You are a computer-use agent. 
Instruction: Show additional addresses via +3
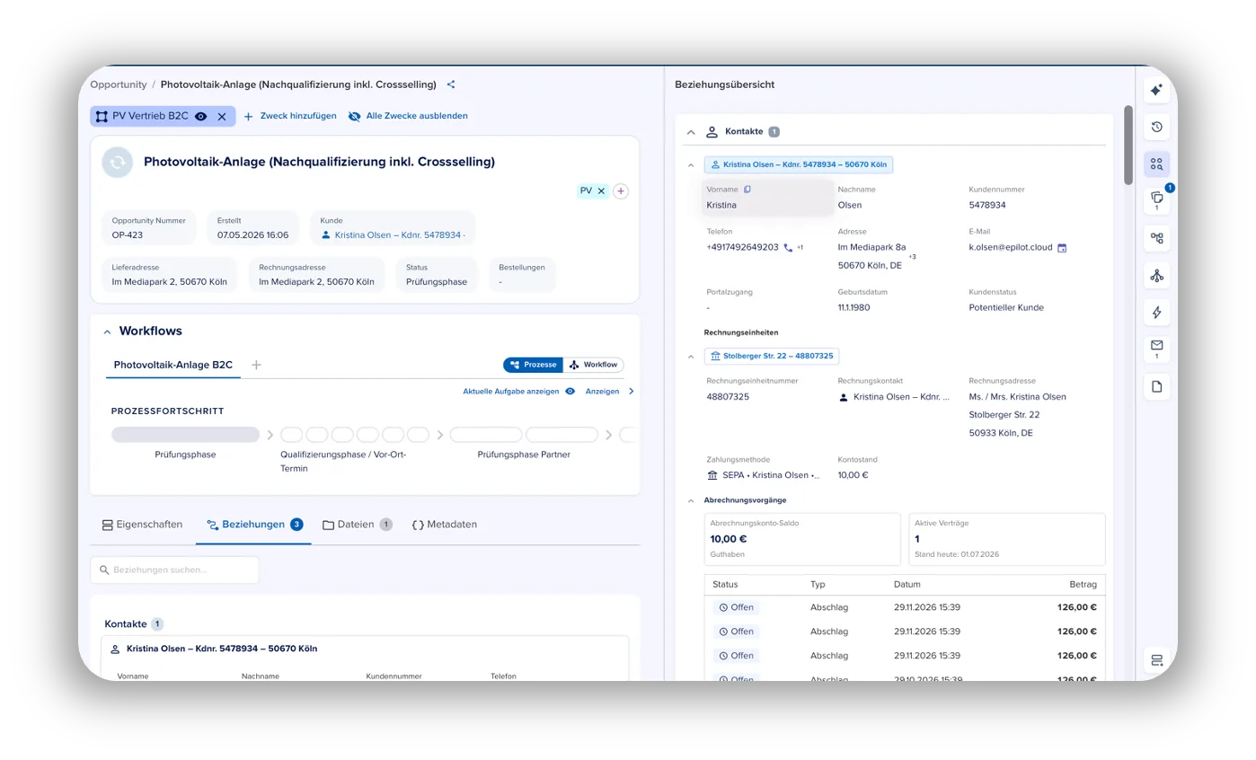(x=912, y=257)
